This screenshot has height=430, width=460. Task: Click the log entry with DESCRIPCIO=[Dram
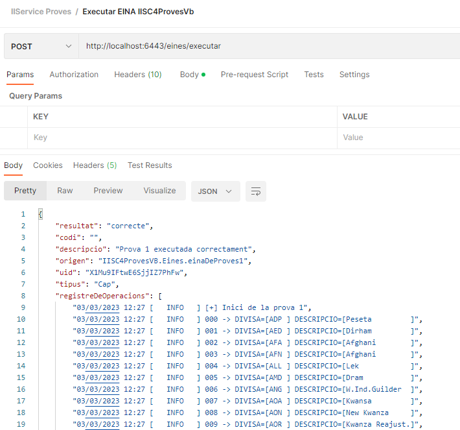tap(247, 377)
